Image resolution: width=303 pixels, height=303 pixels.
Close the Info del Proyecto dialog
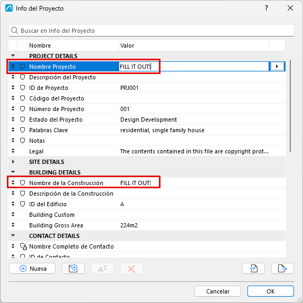pyautogui.click(x=290, y=8)
